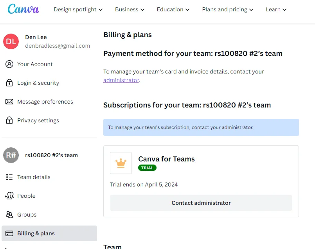315x249 pixels.
Task: Click the Canva logo
Action: 23,9
